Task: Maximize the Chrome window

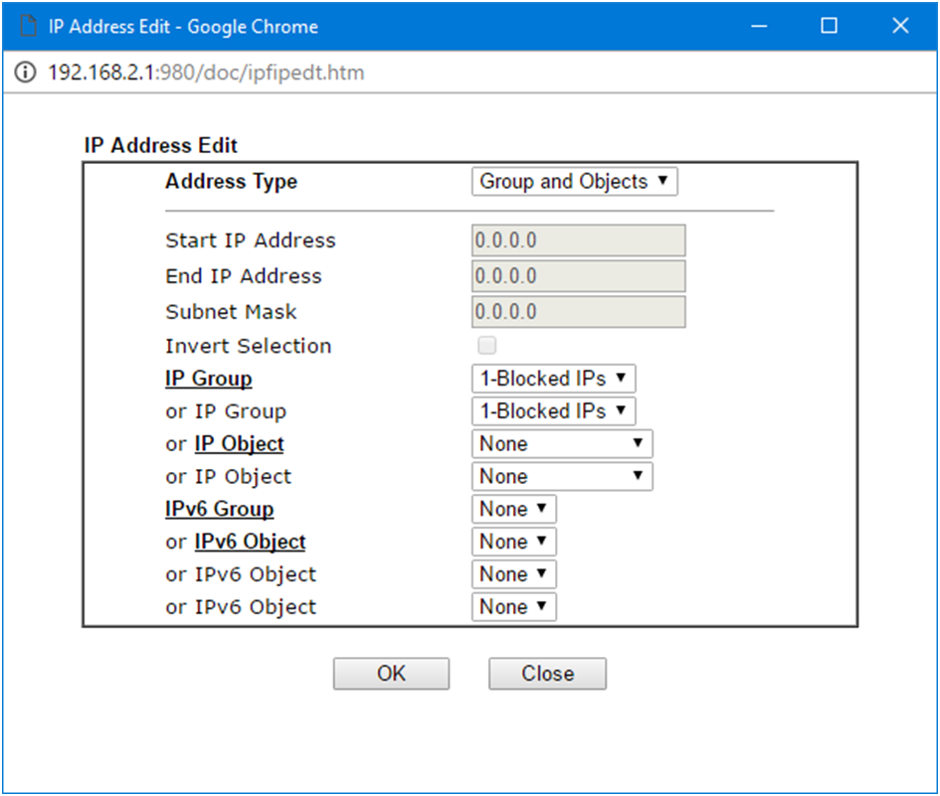Action: 829,26
